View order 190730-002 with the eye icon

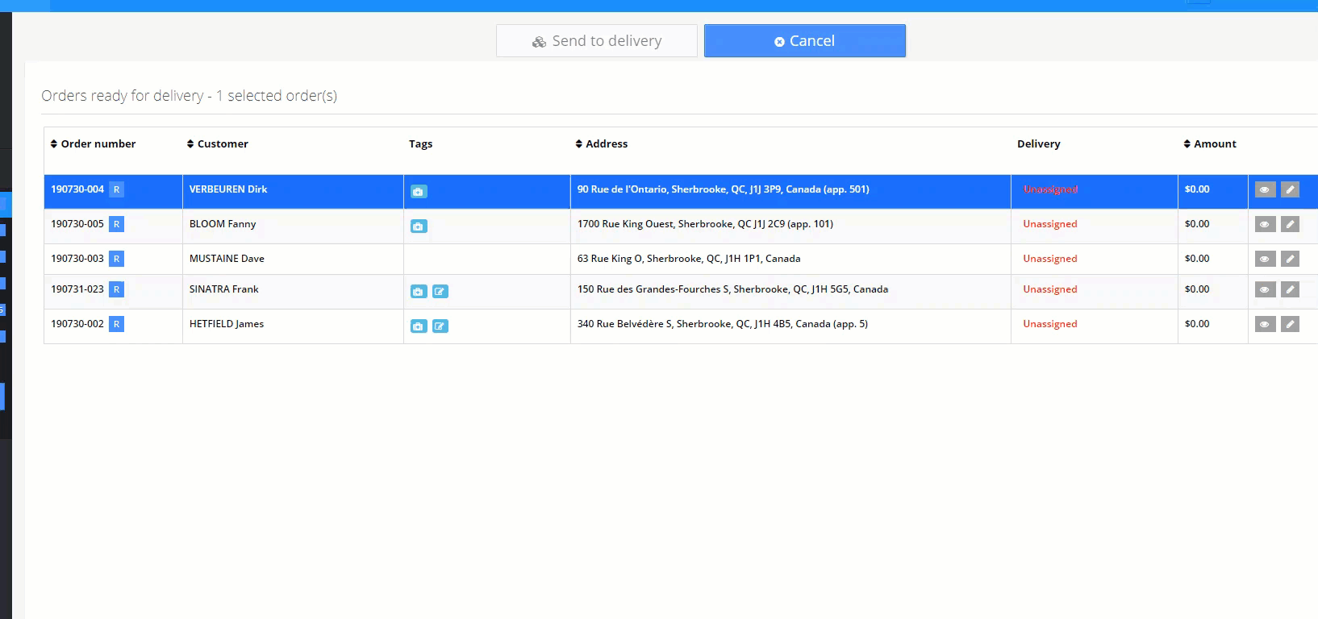pos(1265,325)
